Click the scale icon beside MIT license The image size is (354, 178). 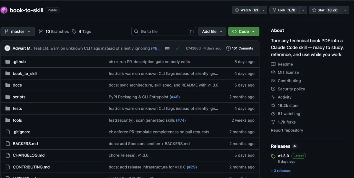pyautogui.click(x=273, y=72)
